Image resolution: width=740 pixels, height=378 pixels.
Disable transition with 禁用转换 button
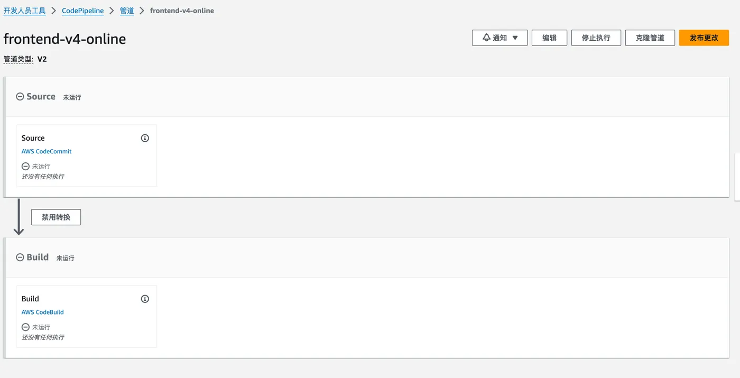pyautogui.click(x=56, y=217)
